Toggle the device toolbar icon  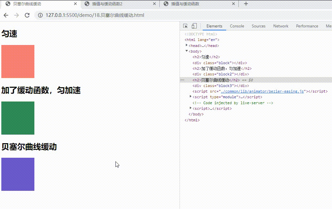click(194, 26)
